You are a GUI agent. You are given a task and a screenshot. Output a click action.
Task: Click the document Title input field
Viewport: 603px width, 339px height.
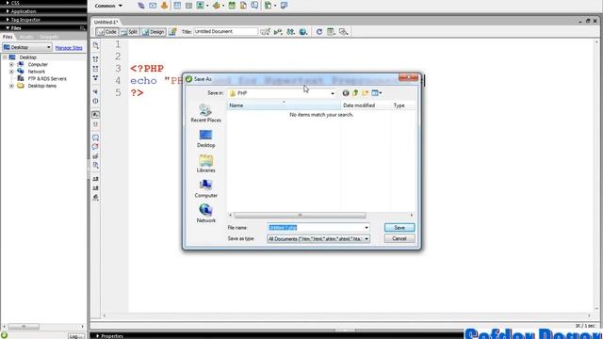click(225, 31)
